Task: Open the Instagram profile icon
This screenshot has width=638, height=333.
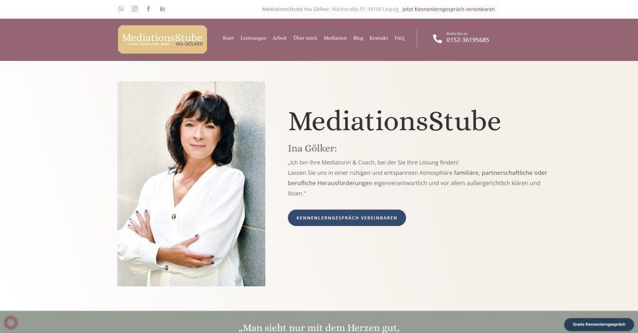Action: click(x=135, y=9)
